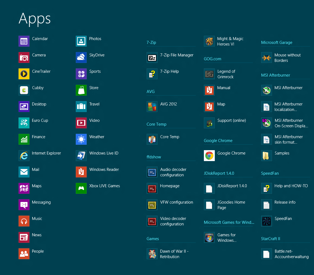Launch the VFW configuration icon
Image resolution: width=314 pixels, height=275 pixels.
[x=152, y=205]
